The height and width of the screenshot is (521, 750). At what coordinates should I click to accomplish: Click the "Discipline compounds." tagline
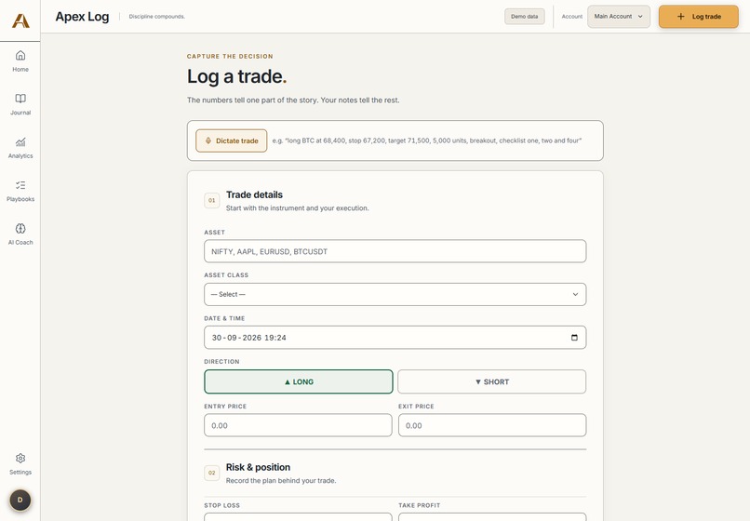tap(157, 16)
